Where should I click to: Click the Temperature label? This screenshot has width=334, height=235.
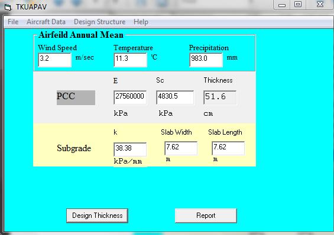click(133, 48)
